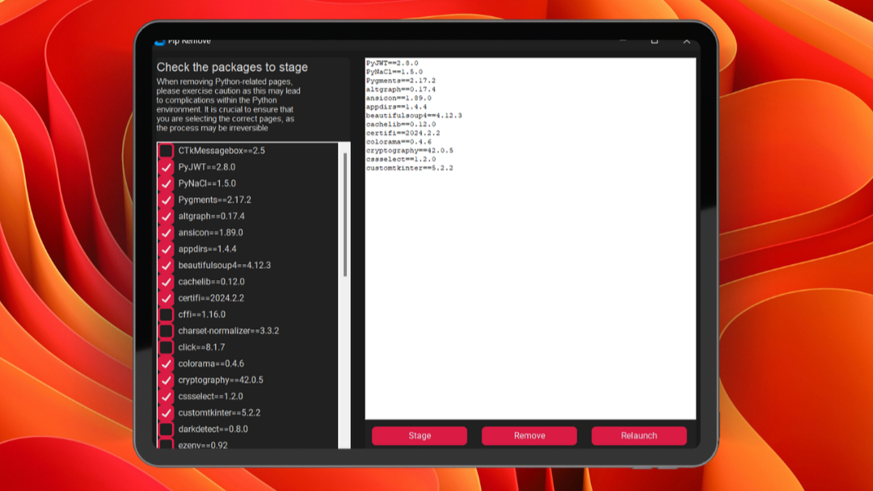The image size is (873, 491).
Task: Check the click==8.1.7 checkbox
Action: point(166,347)
